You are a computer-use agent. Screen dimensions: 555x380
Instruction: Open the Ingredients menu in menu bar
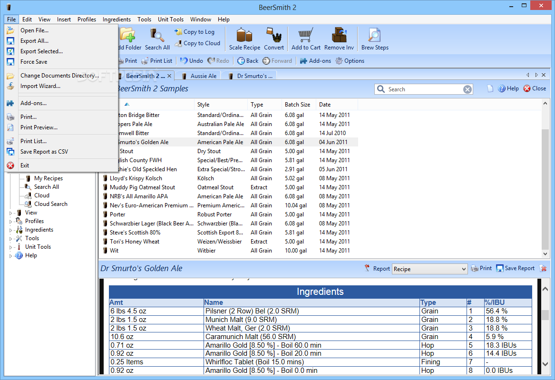(117, 19)
